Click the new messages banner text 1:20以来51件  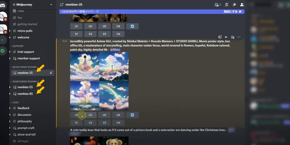[x=80, y=11]
